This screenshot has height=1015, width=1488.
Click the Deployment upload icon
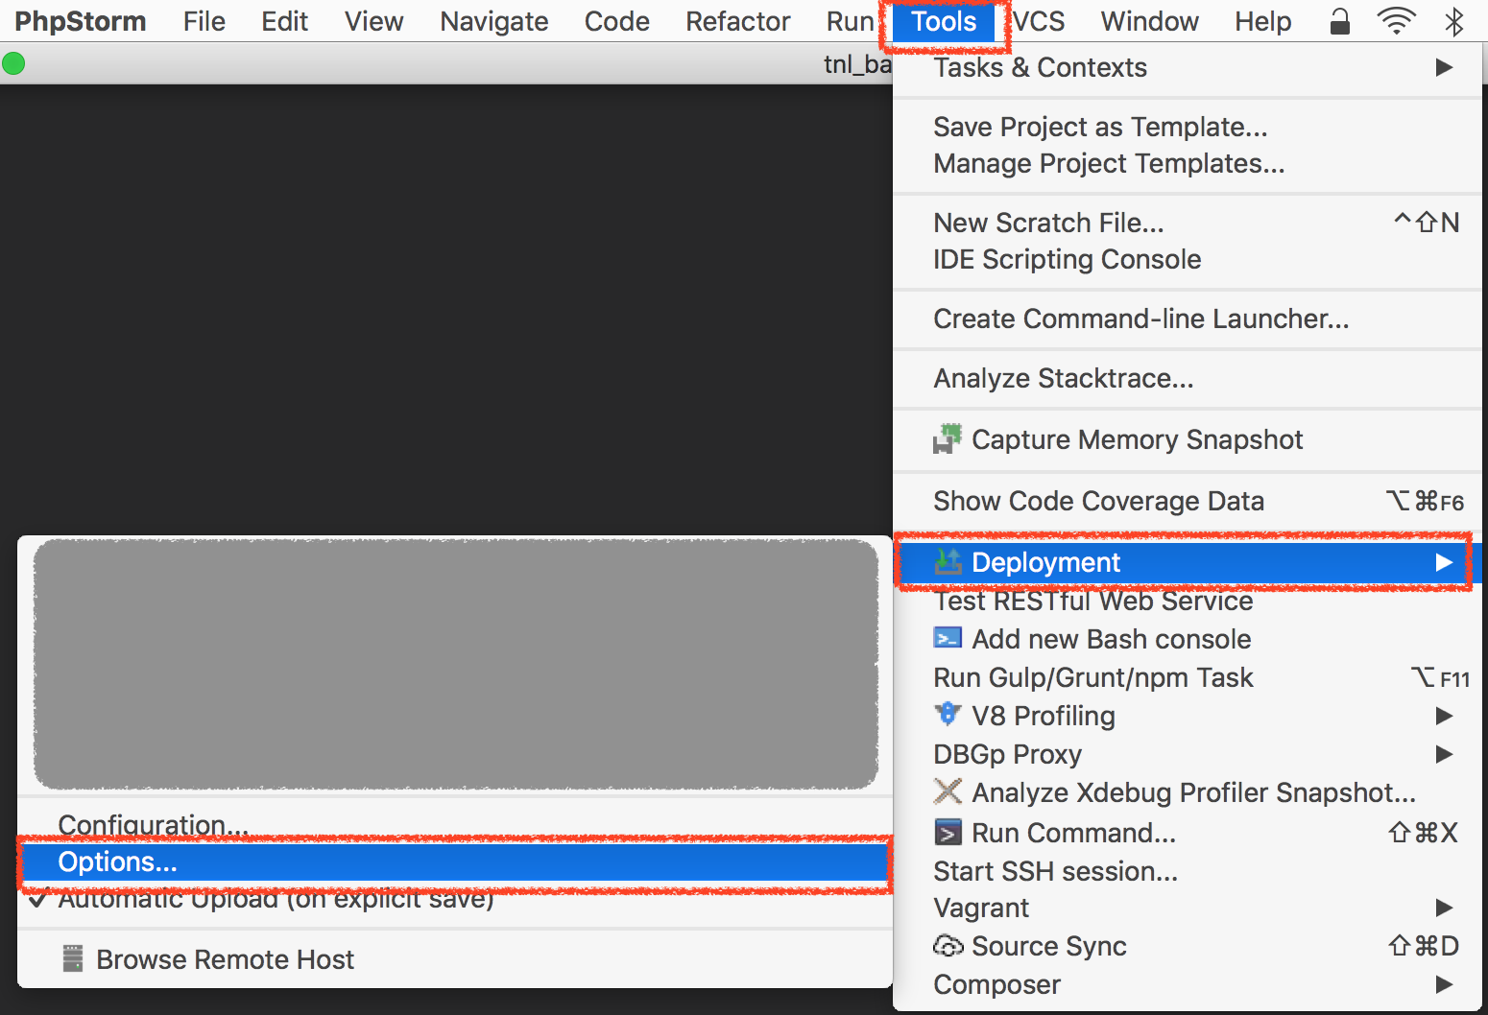(948, 561)
